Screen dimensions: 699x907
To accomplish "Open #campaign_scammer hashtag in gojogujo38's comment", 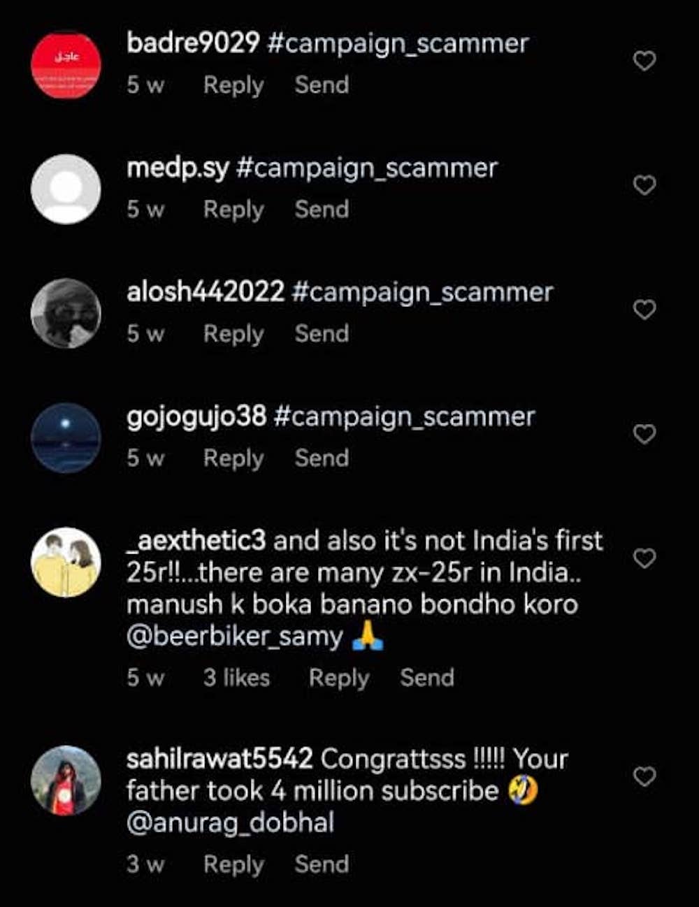I will (404, 416).
